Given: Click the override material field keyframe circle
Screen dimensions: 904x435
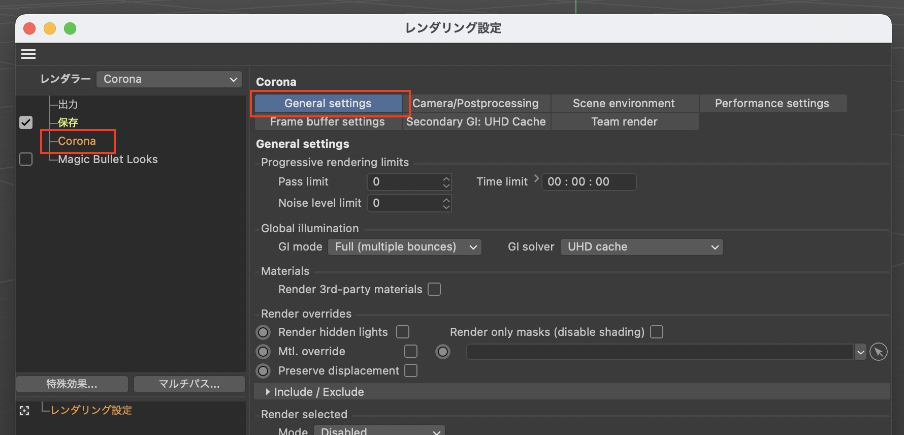Looking at the screenshot, I should coord(443,352).
